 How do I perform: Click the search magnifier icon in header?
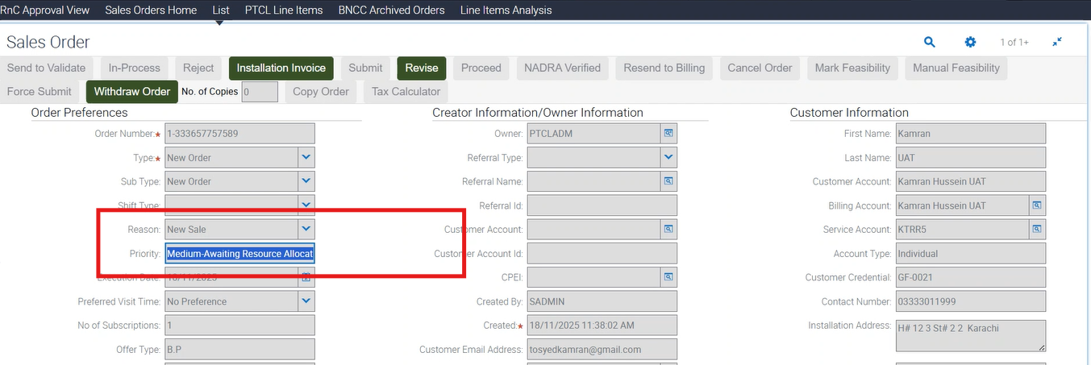tap(929, 42)
